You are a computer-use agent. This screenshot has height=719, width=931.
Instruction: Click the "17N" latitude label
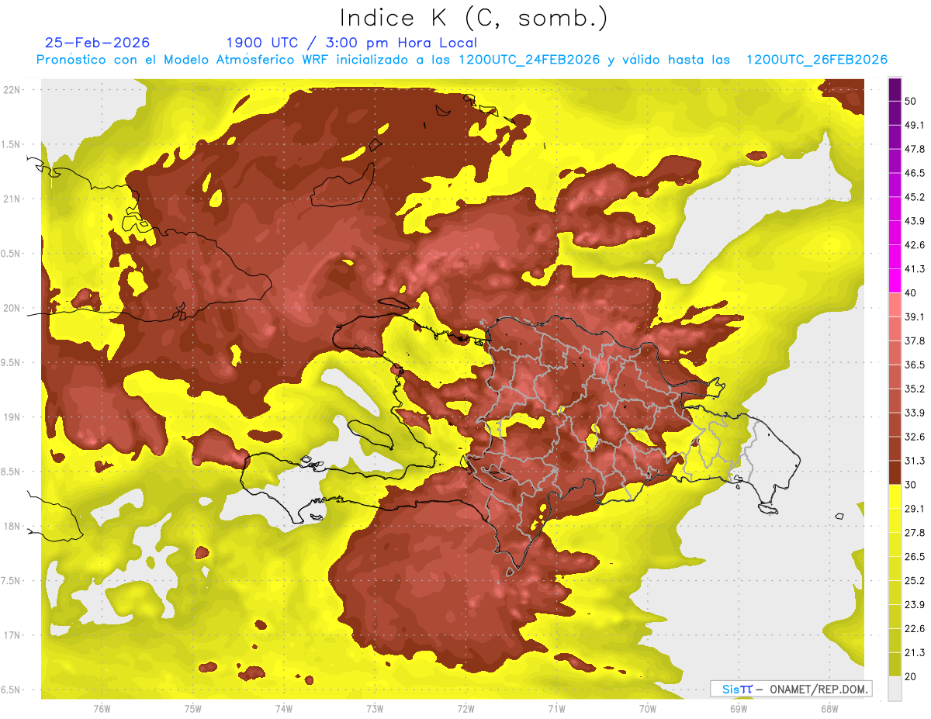(x=12, y=635)
